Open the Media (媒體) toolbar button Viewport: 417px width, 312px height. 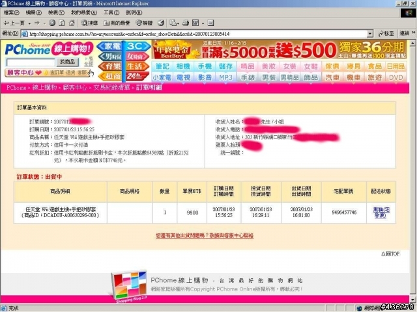click(x=144, y=23)
